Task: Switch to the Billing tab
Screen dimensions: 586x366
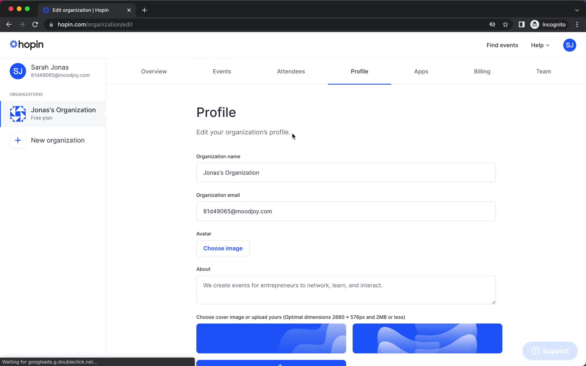Action: click(x=482, y=71)
